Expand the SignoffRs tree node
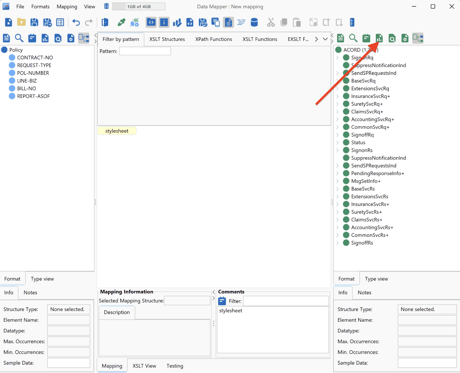The height and width of the screenshot is (373, 460). 337,243
